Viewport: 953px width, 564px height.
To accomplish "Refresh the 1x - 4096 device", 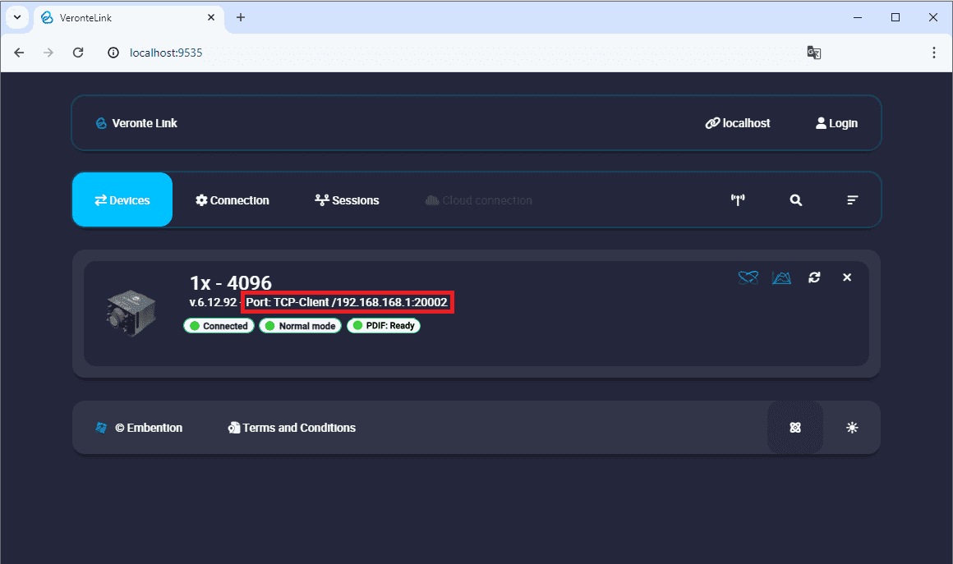I will [814, 277].
